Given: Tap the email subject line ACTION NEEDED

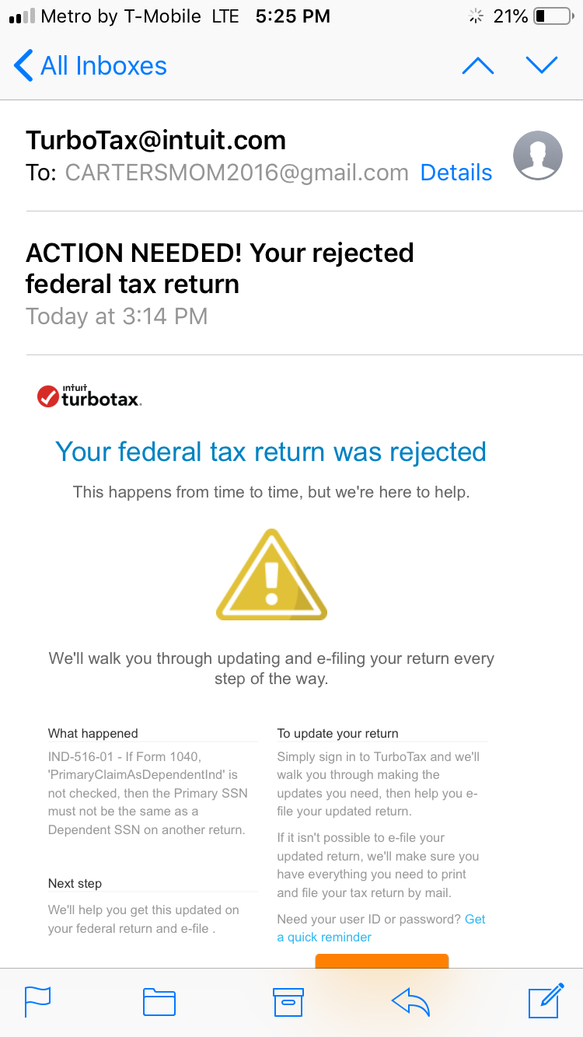Looking at the screenshot, I should tap(219, 268).
